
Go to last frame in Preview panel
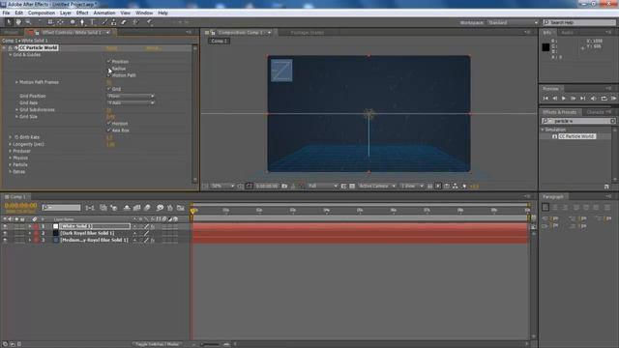[x=582, y=99]
